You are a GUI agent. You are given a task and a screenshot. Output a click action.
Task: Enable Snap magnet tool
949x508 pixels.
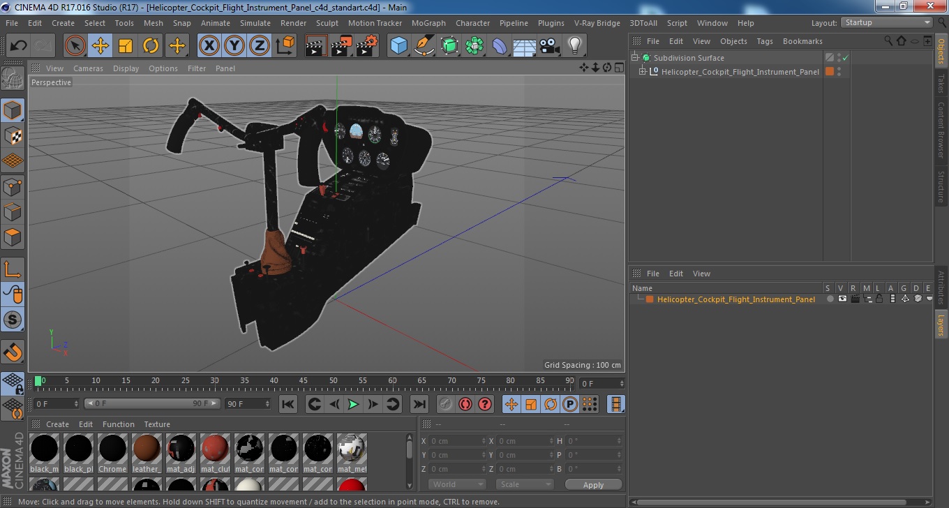coord(13,351)
